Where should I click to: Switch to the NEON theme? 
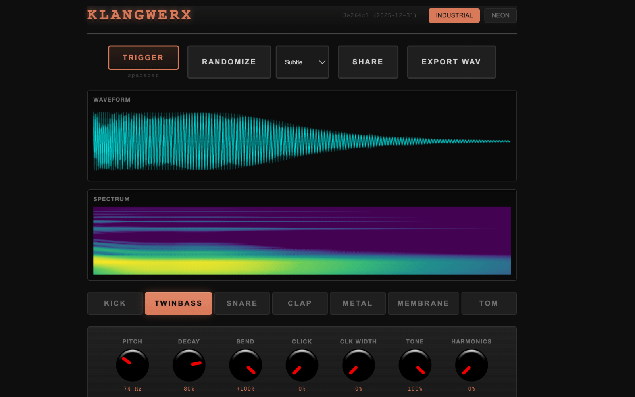500,15
